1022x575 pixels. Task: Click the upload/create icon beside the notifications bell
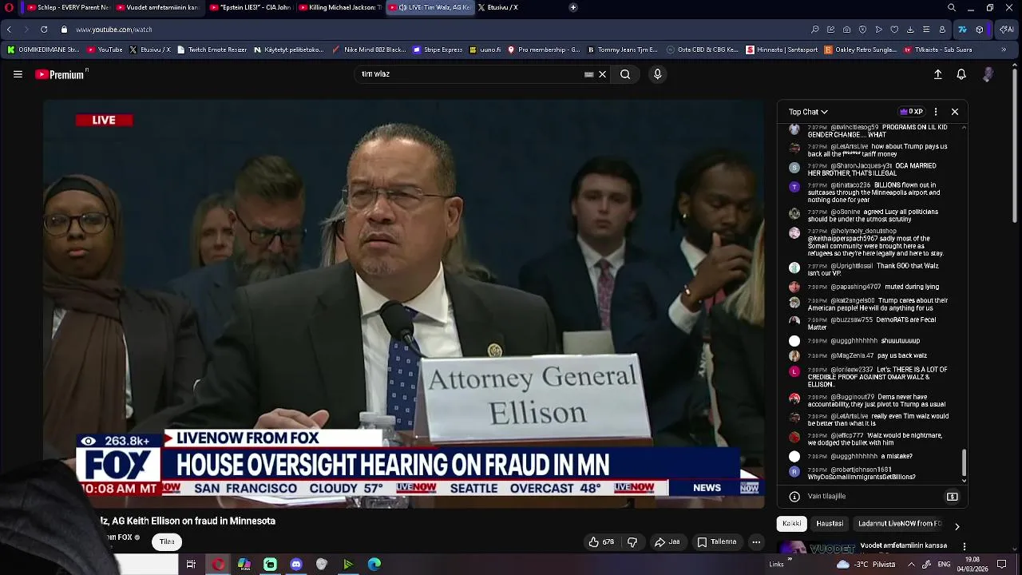click(938, 74)
